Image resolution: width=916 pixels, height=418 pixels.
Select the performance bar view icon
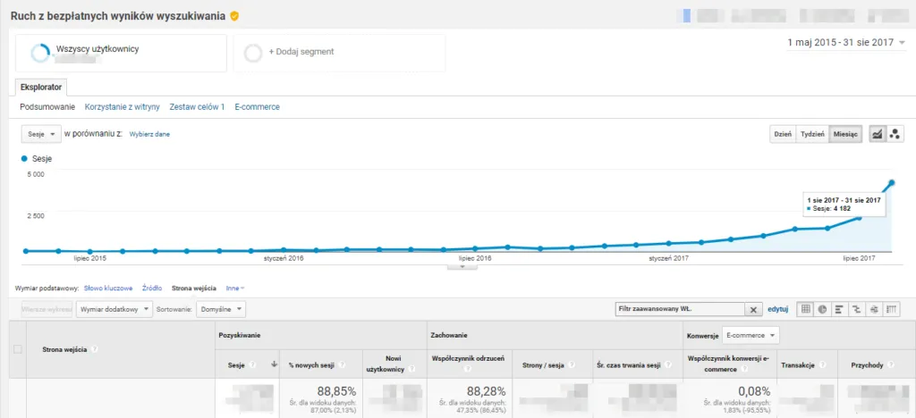coord(839,309)
